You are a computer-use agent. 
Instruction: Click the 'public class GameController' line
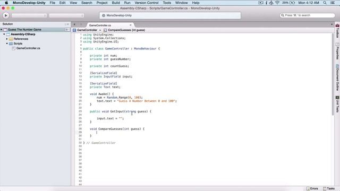(122, 49)
